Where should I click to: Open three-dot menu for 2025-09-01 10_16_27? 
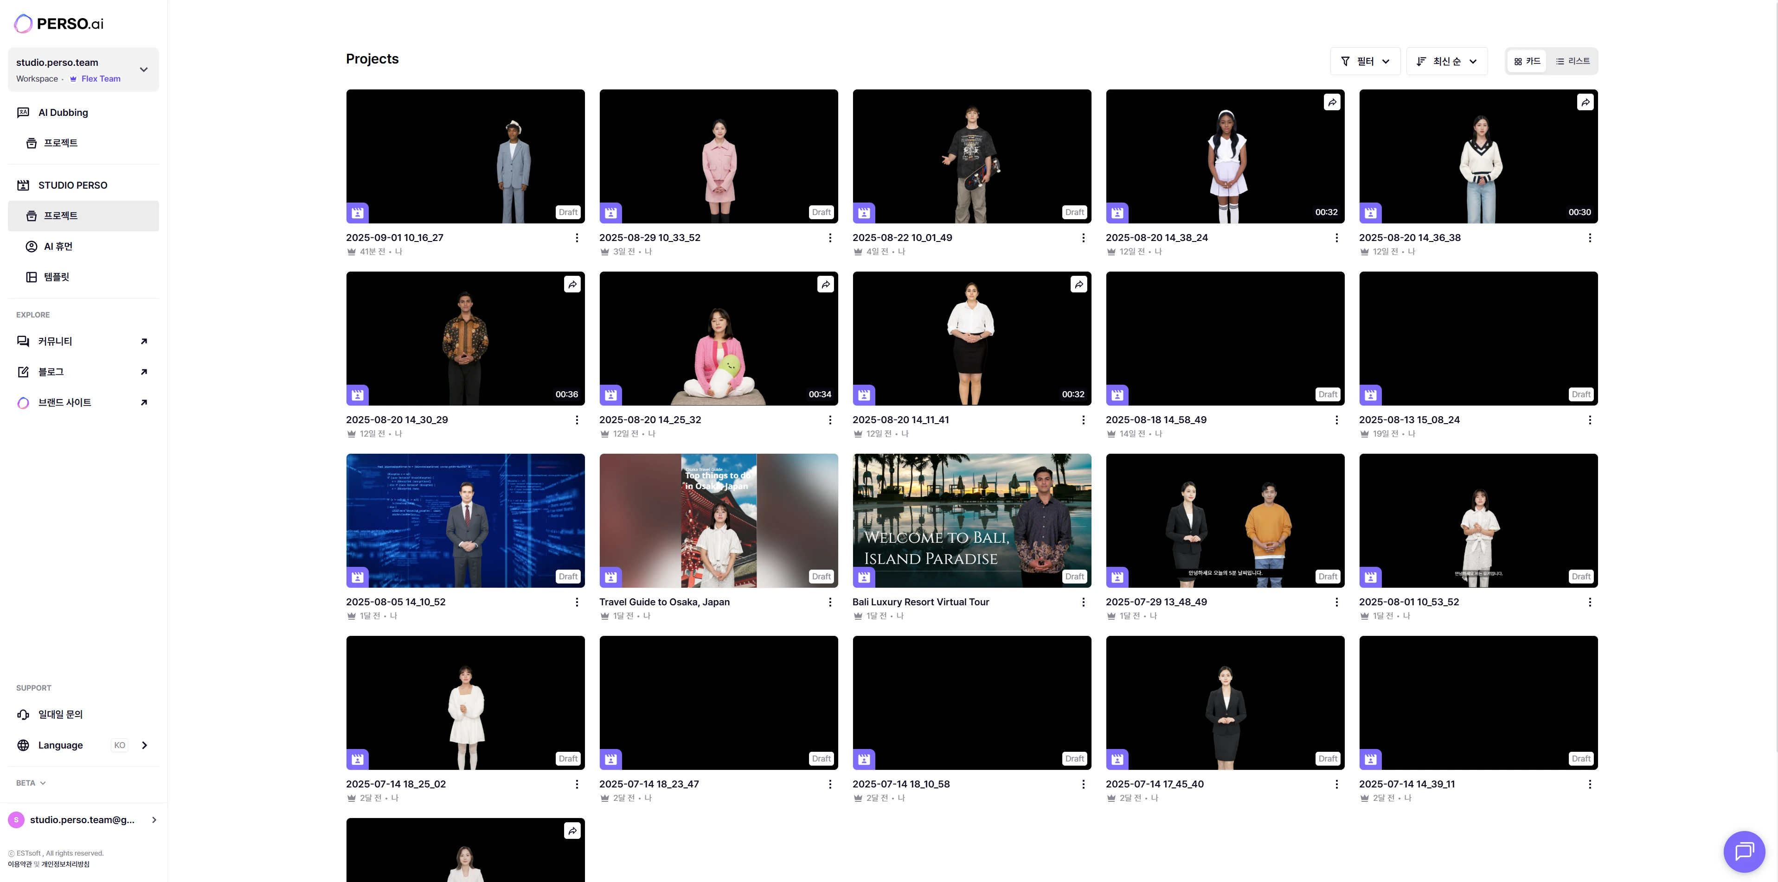pyautogui.click(x=576, y=238)
